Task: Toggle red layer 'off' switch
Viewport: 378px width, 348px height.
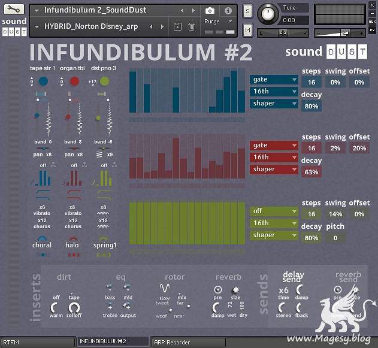Action: 74,165
